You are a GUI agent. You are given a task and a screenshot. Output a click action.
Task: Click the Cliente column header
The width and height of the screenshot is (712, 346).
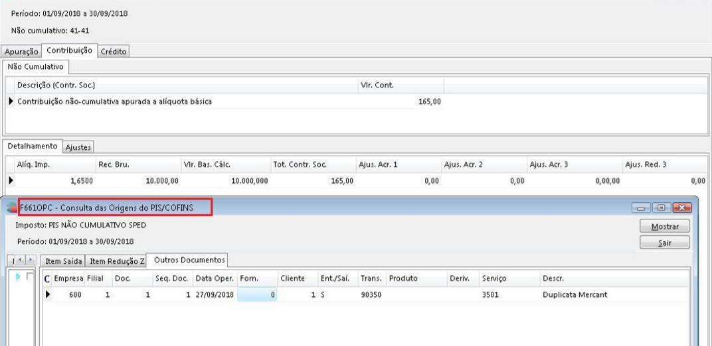click(298, 278)
